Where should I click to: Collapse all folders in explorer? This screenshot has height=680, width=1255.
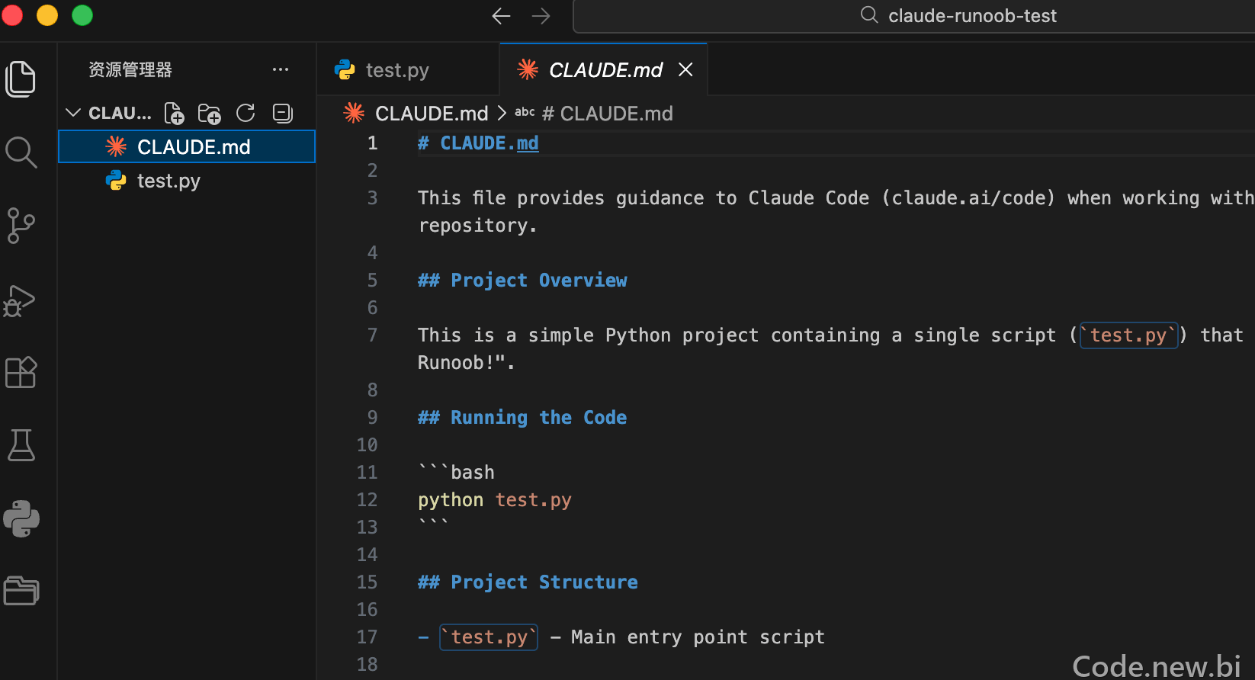pyautogui.click(x=283, y=114)
